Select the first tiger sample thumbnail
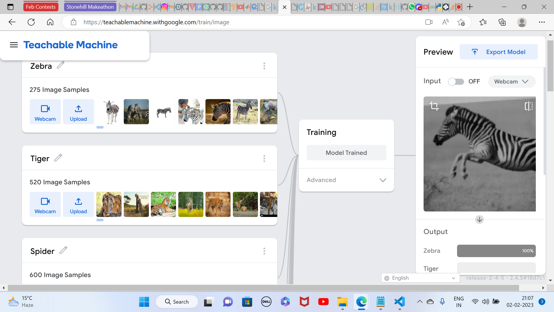 (x=109, y=204)
